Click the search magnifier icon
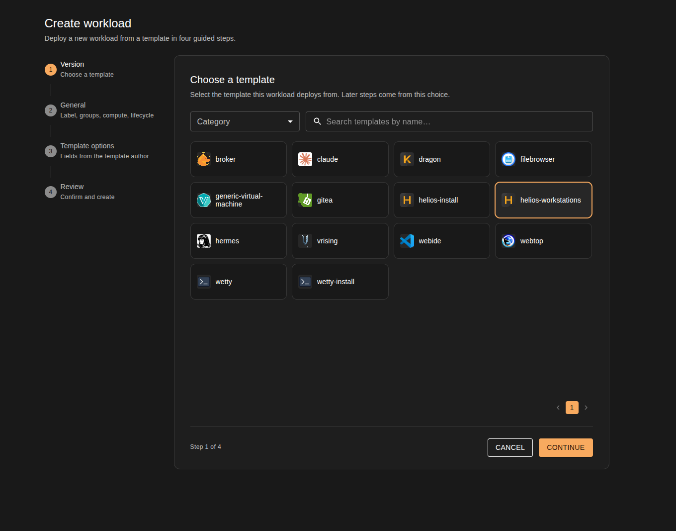The width and height of the screenshot is (676, 531). click(x=317, y=121)
